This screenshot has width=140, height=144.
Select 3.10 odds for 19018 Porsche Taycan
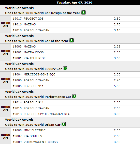pyautogui.click(x=117, y=30)
